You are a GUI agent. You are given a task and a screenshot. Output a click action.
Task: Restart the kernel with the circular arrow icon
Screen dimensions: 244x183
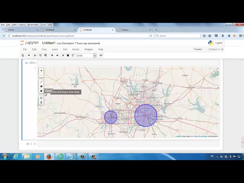click(73, 55)
